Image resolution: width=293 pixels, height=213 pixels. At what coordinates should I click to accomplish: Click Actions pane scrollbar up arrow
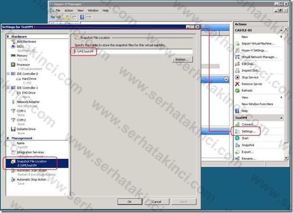click(x=286, y=29)
